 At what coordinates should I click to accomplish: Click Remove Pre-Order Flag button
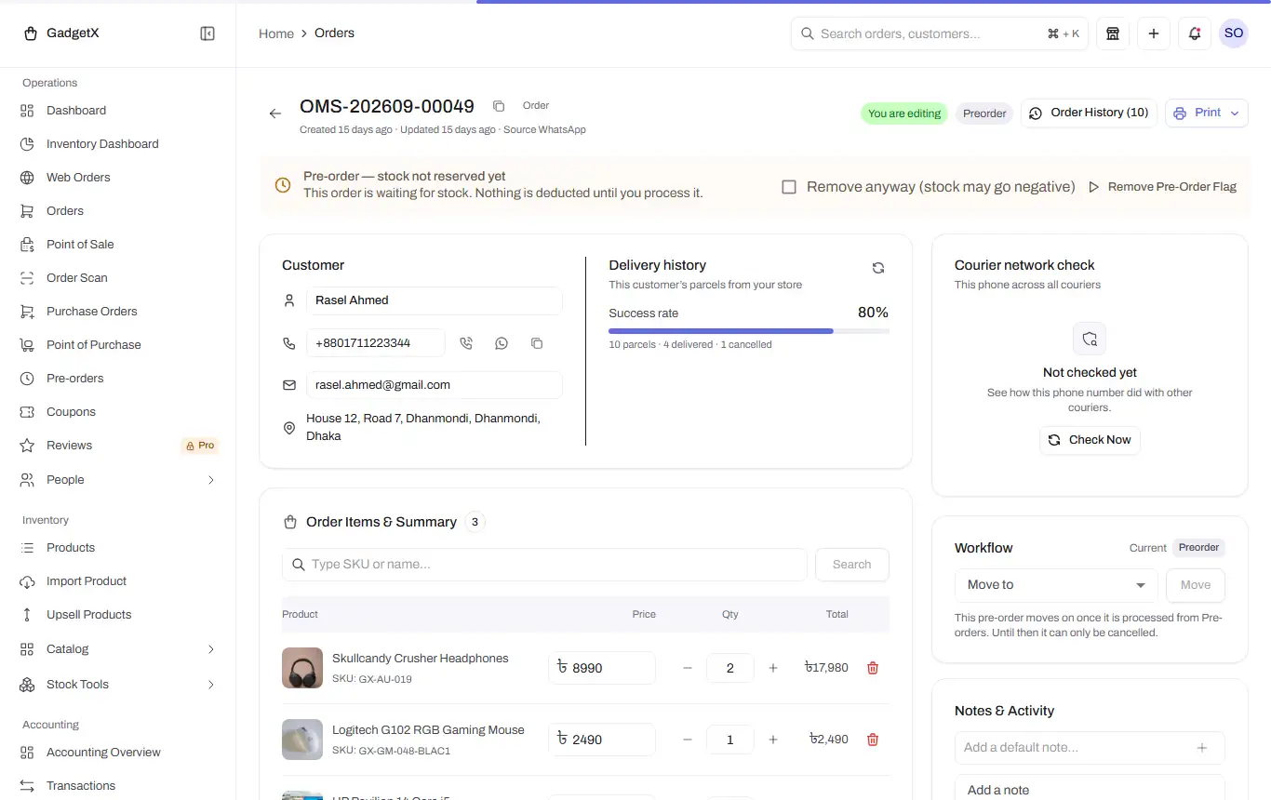pos(1162,187)
